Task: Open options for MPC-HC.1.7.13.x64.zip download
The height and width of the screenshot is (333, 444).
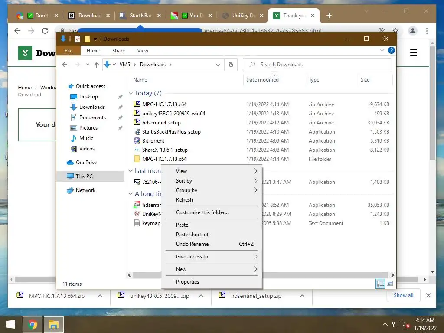Action: (100, 296)
